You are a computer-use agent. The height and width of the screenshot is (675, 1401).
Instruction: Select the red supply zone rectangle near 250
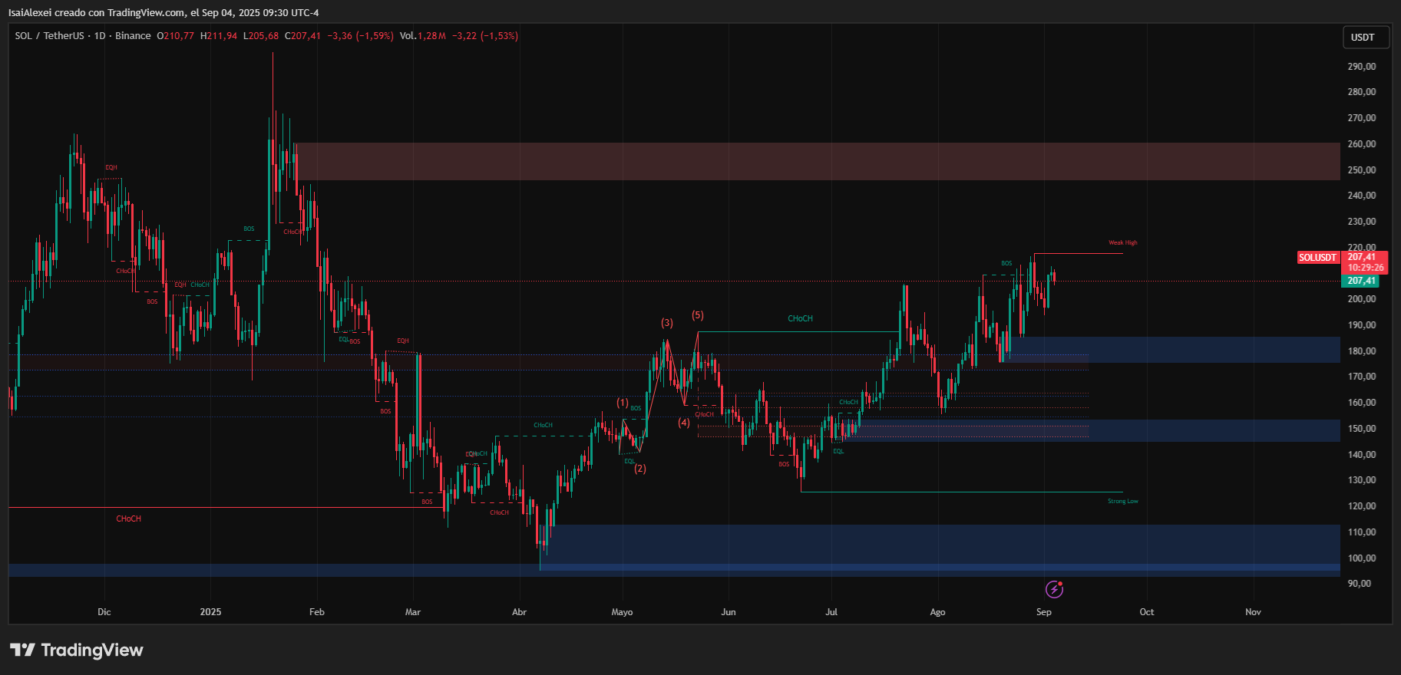(814, 161)
